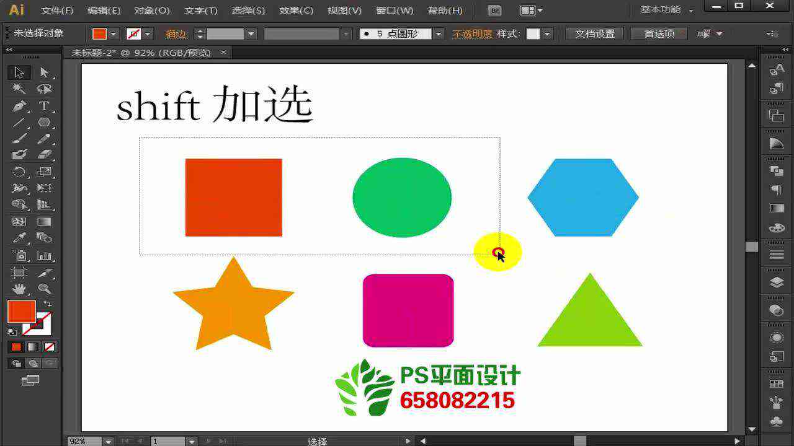Screen dimensions: 794x446
Task: Open 基本功能 workspace switcher
Action: coord(667,10)
